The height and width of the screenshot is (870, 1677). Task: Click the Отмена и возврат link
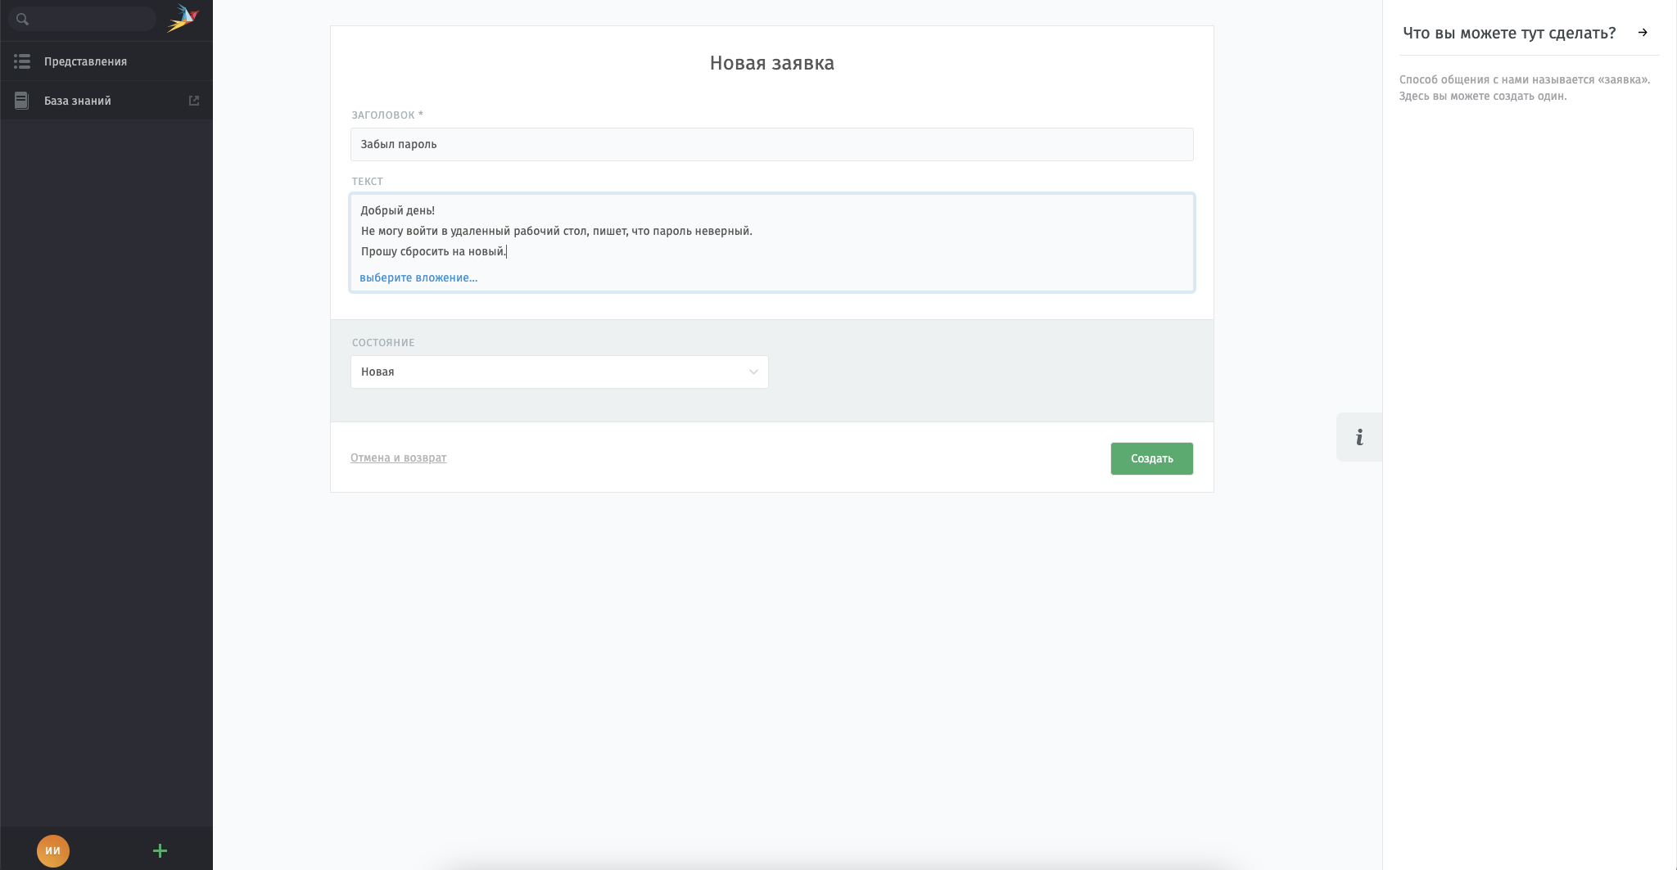point(399,458)
